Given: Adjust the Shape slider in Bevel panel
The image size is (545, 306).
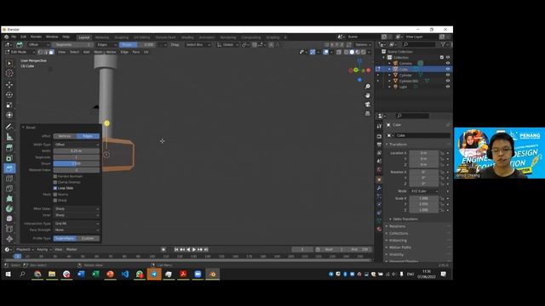Looking at the screenshot, I should [77, 163].
